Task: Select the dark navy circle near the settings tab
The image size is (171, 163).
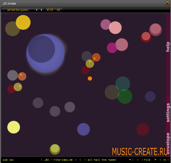Action: pos(150,97)
